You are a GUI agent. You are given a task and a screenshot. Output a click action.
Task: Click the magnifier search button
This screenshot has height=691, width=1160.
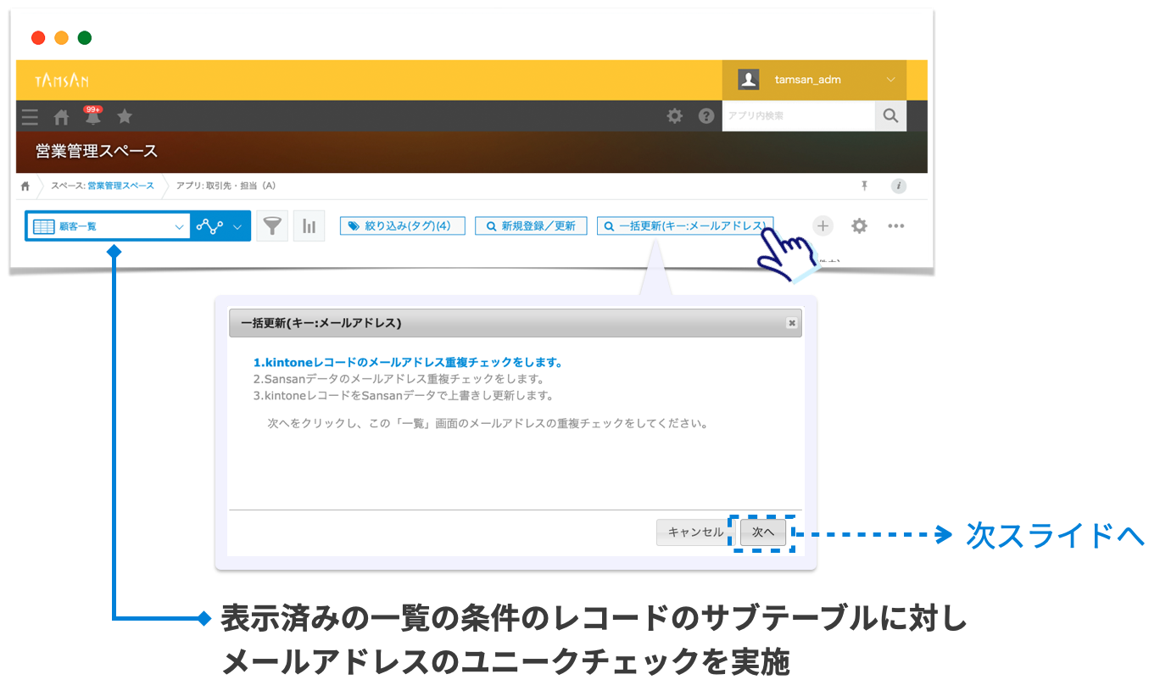pyautogui.click(x=890, y=116)
